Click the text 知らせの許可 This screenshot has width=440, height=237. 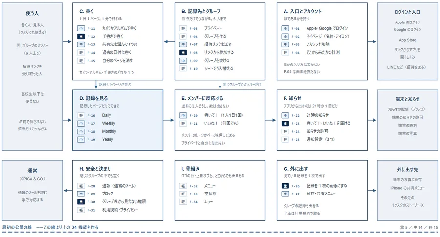coord(317,131)
